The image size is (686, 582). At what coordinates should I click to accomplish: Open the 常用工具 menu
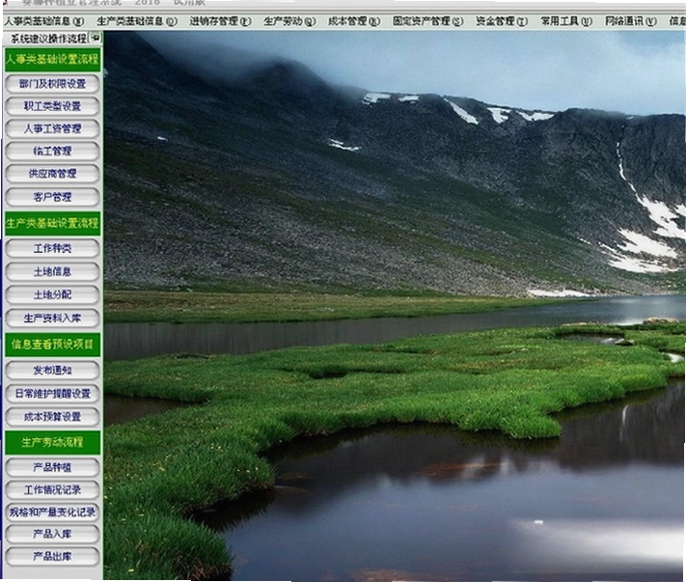[x=566, y=21]
